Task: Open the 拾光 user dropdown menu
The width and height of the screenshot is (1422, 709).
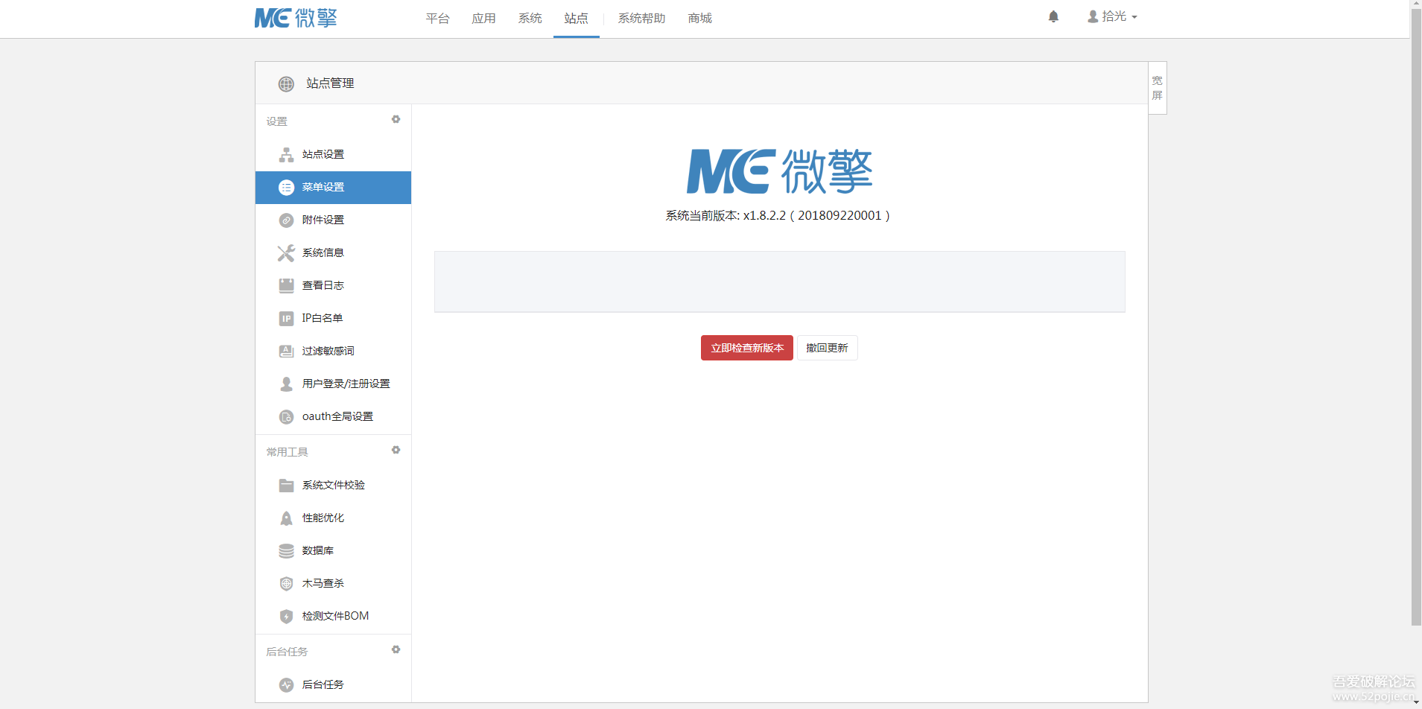Action: pyautogui.click(x=1112, y=16)
